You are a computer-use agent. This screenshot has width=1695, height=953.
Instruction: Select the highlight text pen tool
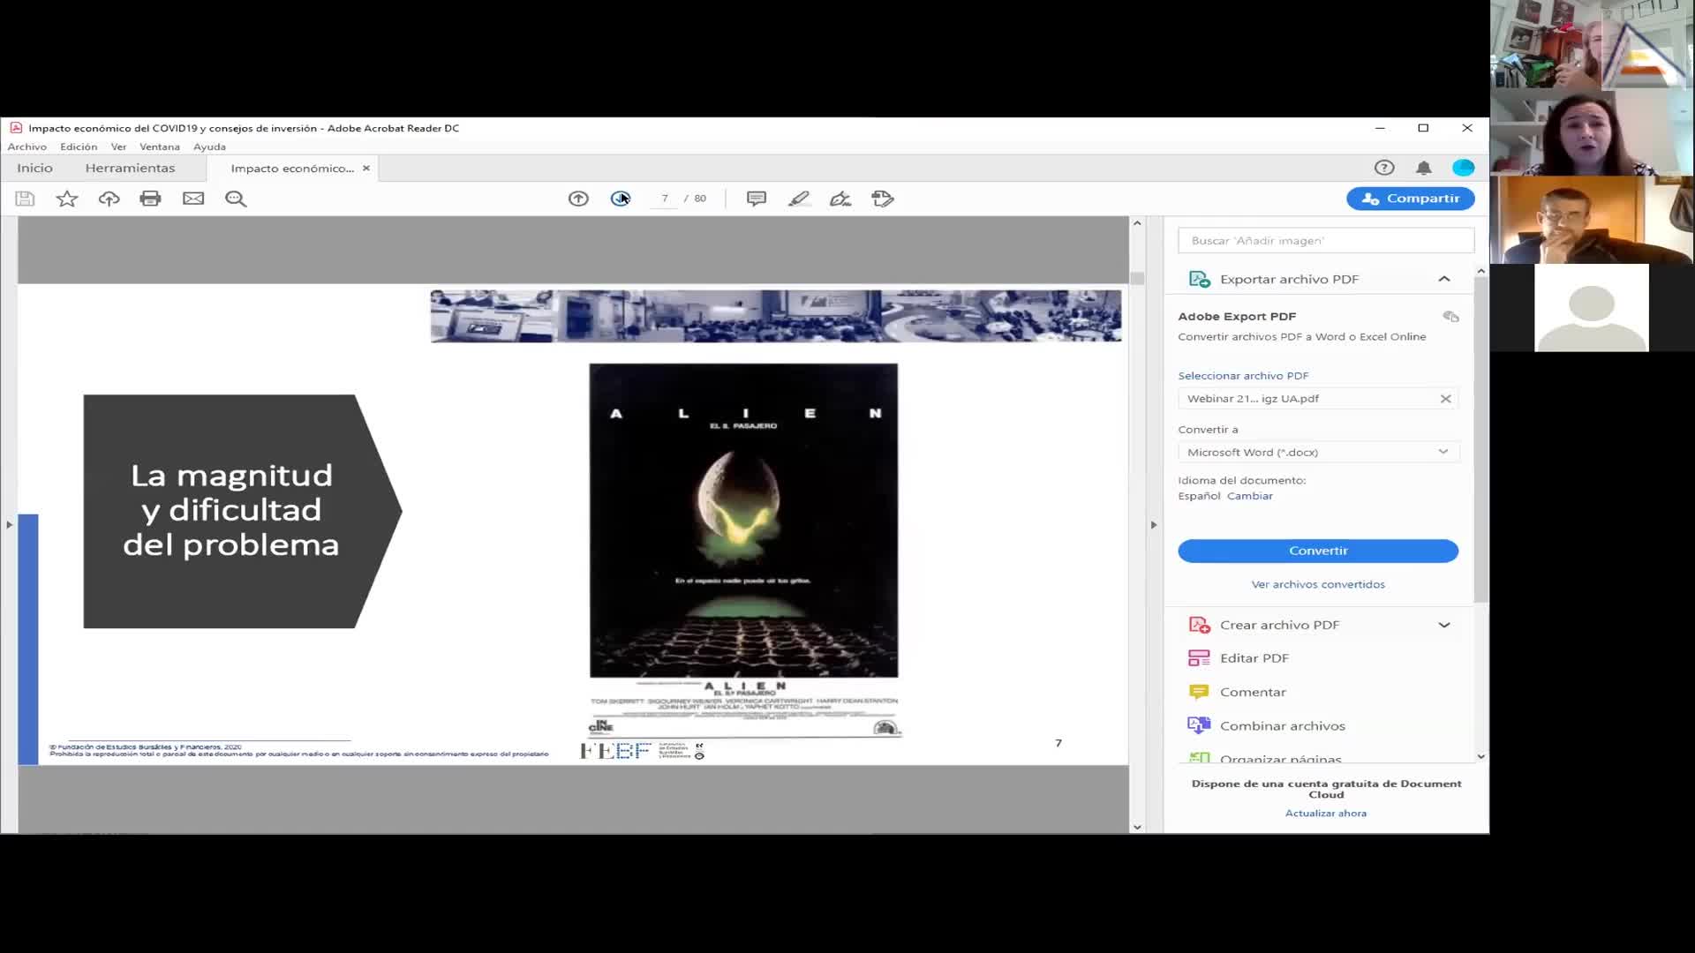[x=799, y=199]
